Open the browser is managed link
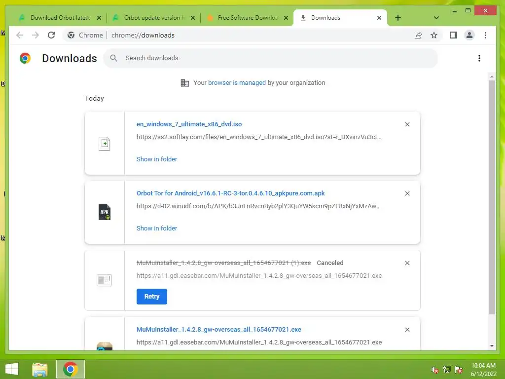 pos(237,83)
